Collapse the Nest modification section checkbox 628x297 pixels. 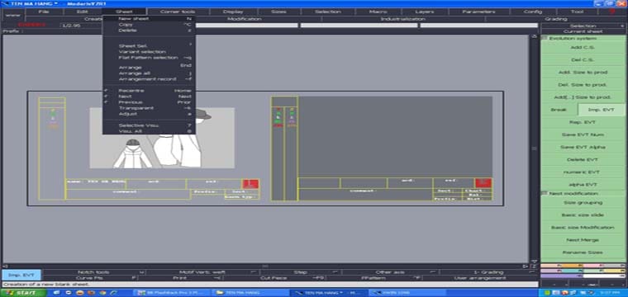545,193
